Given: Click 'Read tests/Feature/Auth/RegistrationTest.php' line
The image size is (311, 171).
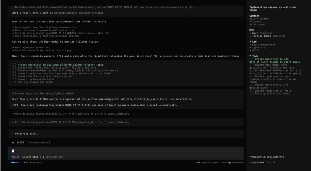Looking at the screenshot, I should [46, 36].
